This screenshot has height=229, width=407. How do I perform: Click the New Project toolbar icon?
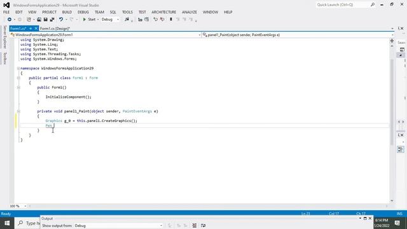pyautogui.click(x=29, y=20)
